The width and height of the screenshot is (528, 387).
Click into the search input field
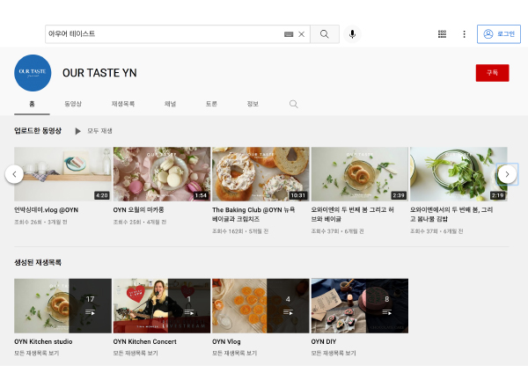[x=163, y=34]
